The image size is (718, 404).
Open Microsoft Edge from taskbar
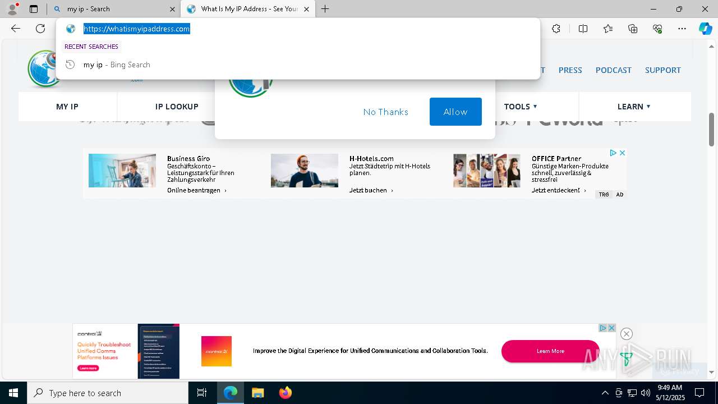click(x=231, y=393)
